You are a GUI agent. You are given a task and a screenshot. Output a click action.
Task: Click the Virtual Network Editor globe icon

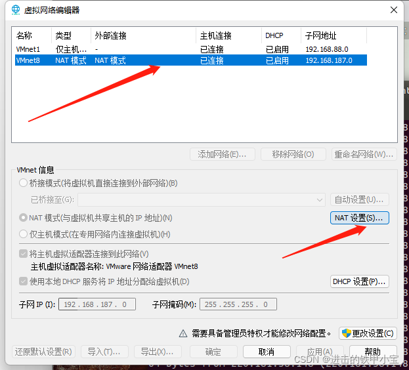16,10
